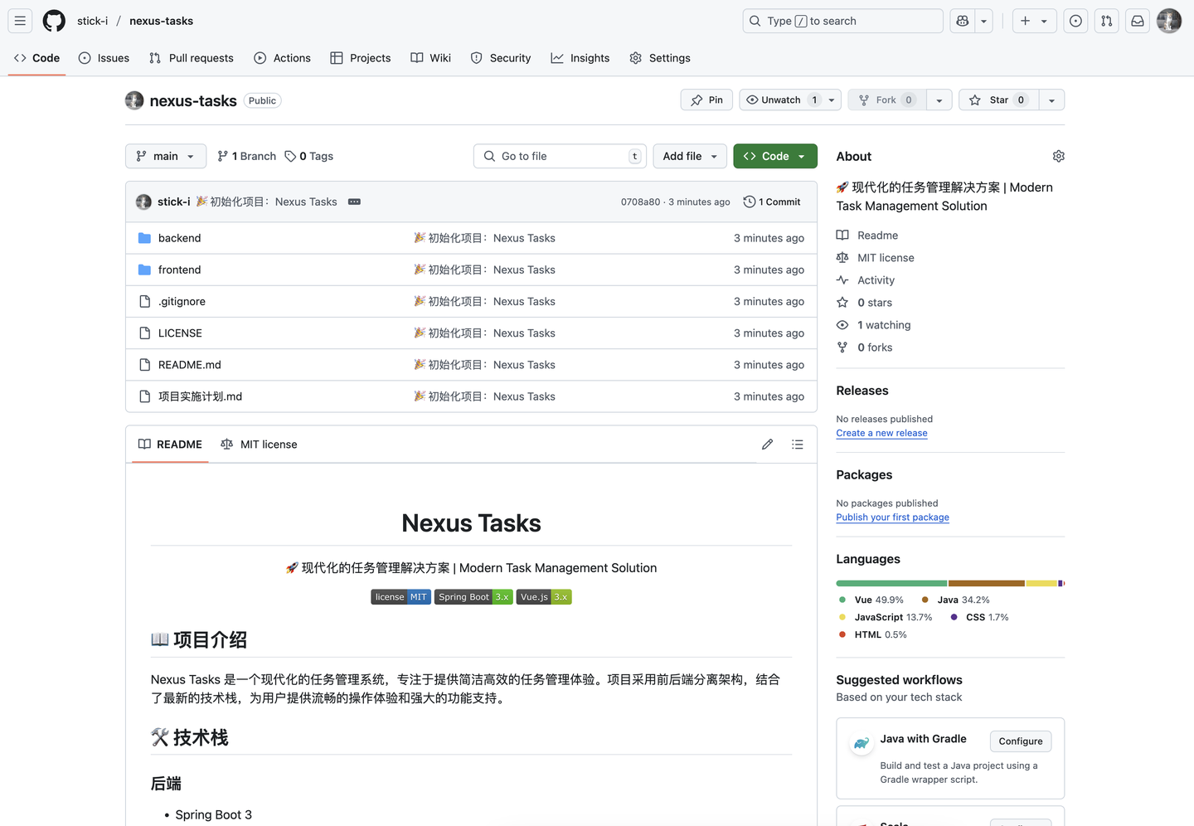Open the issues icon in the top bar
The width and height of the screenshot is (1194, 826).
point(1075,21)
